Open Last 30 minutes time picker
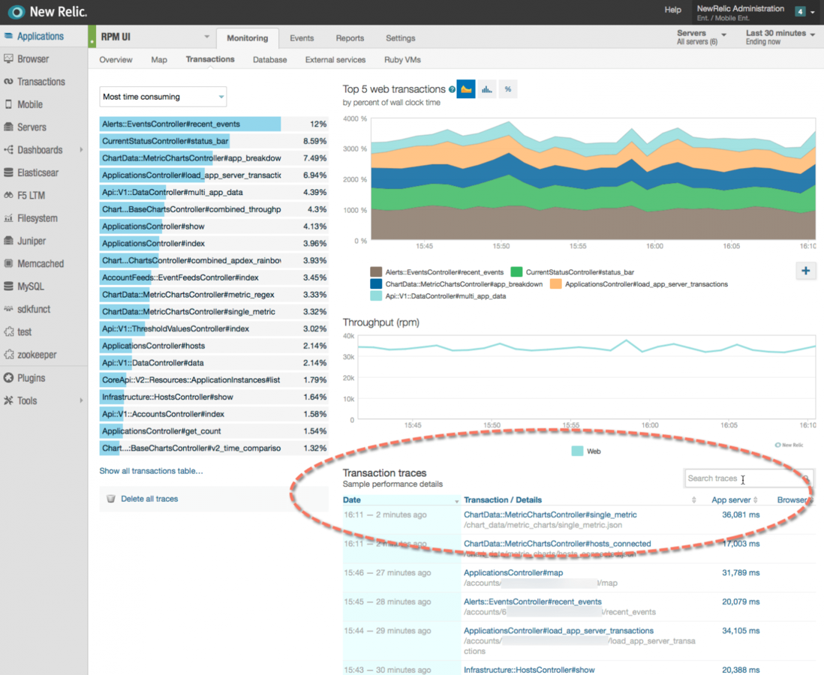The height and width of the screenshot is (675, 824). (x=780, y=37)
